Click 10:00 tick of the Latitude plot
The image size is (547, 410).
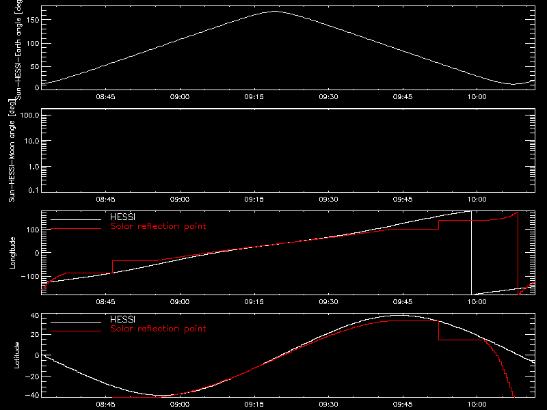(477, 405)
